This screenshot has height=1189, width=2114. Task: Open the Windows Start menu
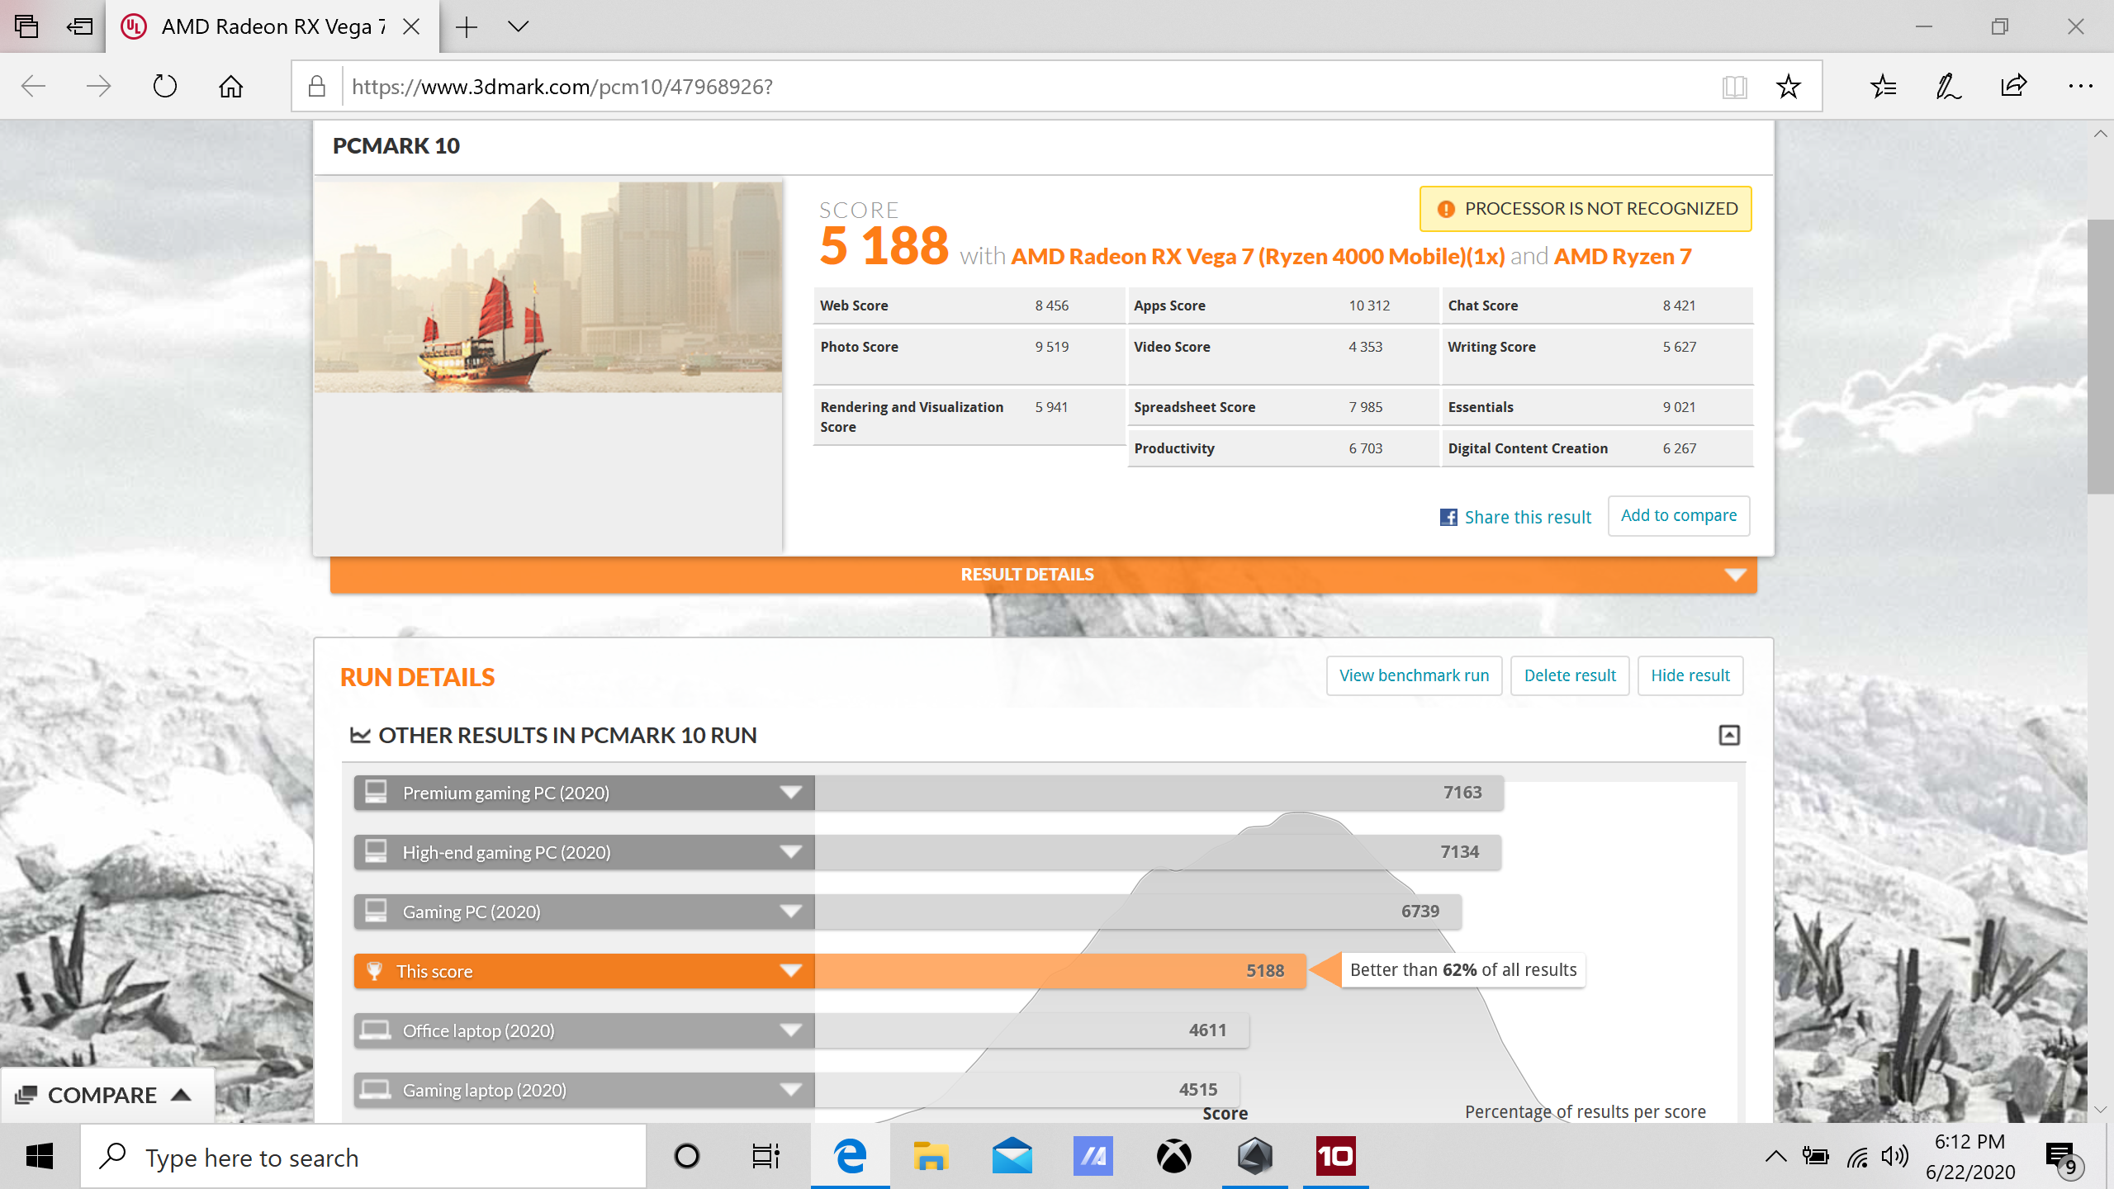pyautogui.click(x=40, y=1156)
